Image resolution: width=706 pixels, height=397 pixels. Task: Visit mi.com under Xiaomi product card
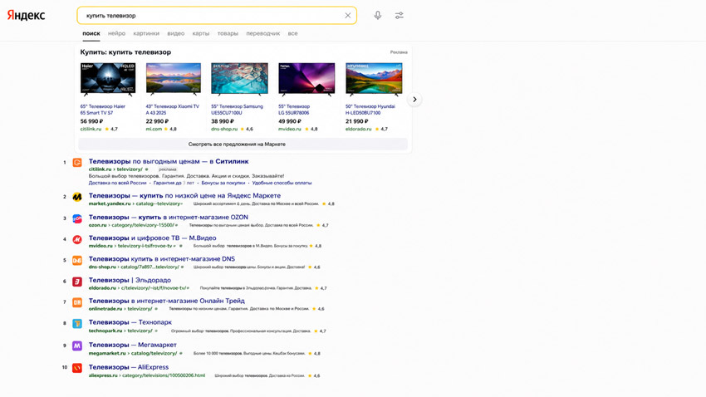(x=154, y=129)
